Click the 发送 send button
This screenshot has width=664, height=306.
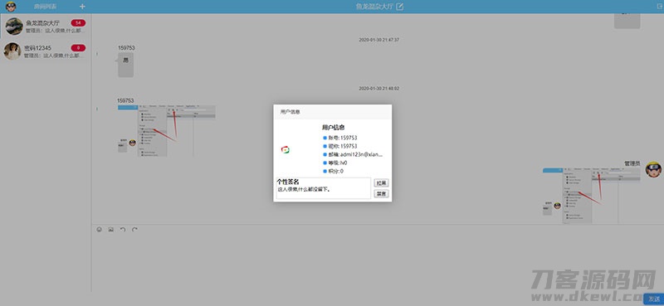654,299
